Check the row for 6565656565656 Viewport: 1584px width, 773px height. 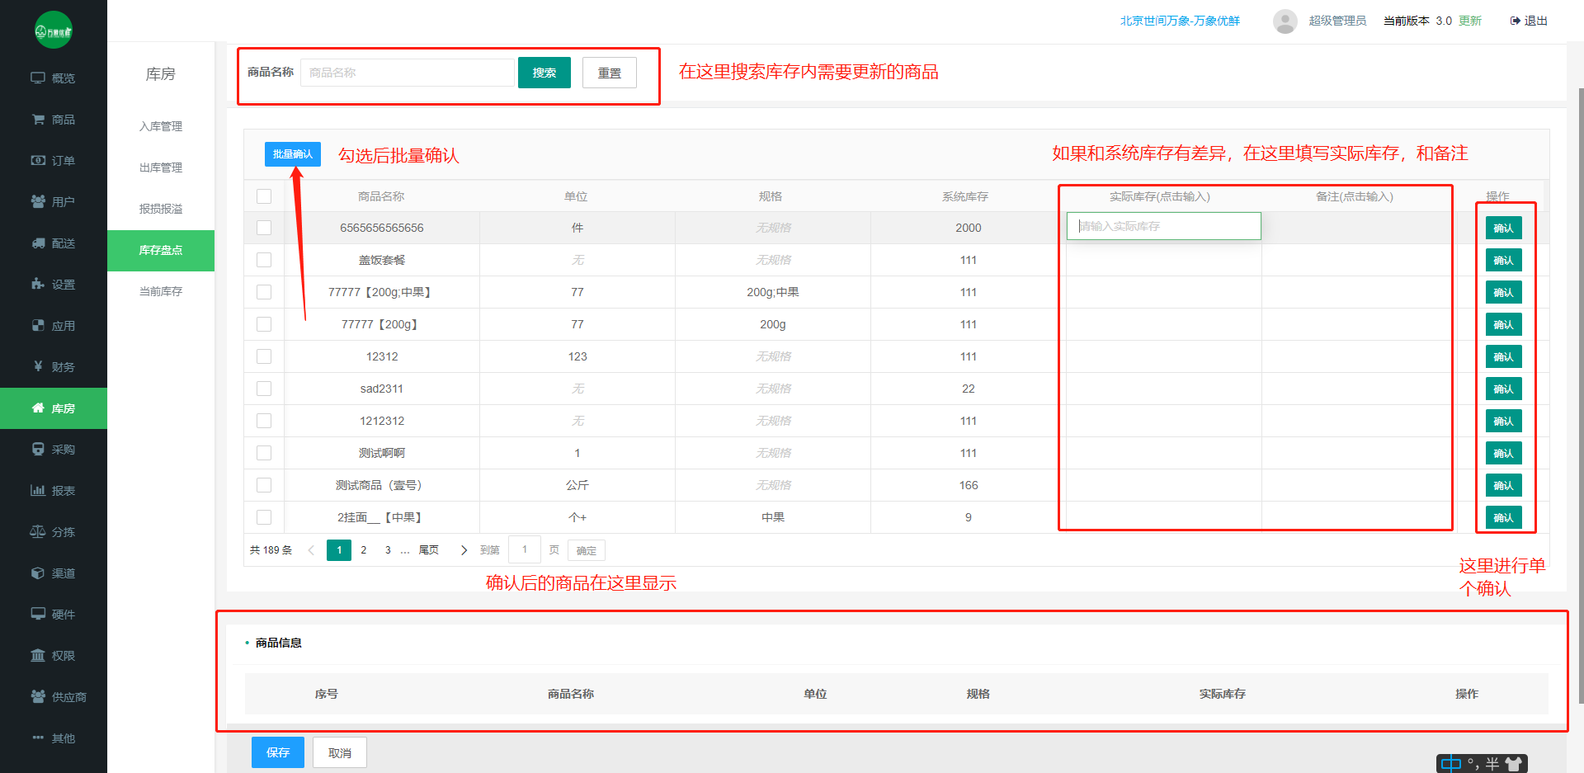point(264,228)
